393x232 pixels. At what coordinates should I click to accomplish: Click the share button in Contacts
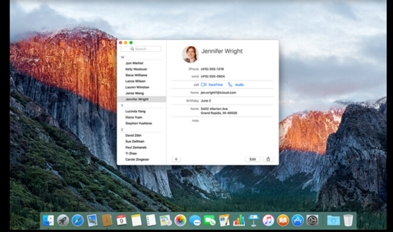(268, 159)
